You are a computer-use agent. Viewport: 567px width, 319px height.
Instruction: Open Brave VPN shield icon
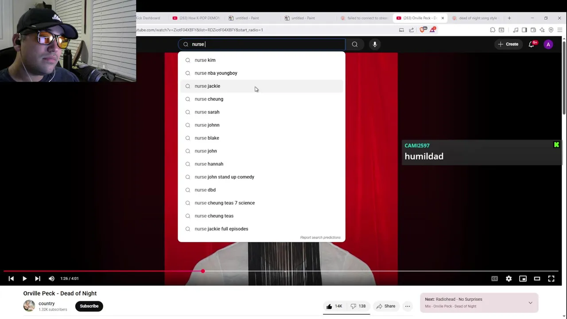[551, 30]
